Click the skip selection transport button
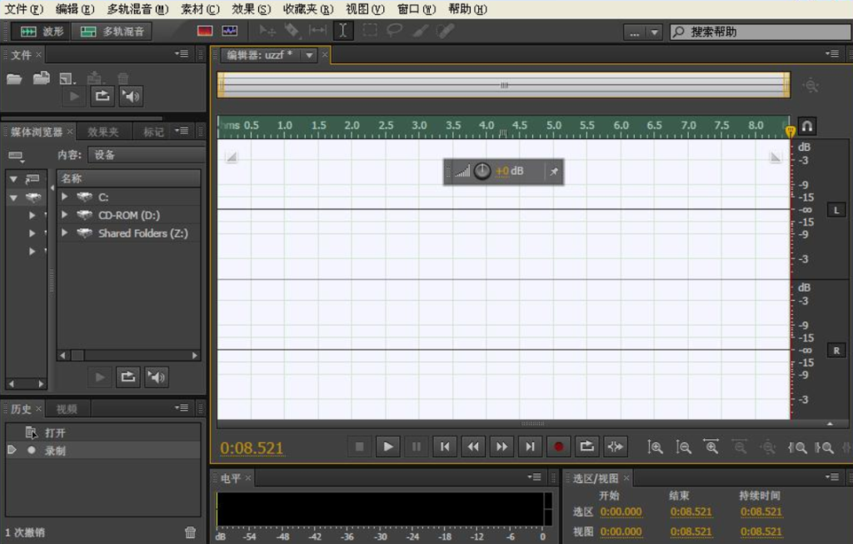This screenshot has height=544, width=853. click(616, 447)
